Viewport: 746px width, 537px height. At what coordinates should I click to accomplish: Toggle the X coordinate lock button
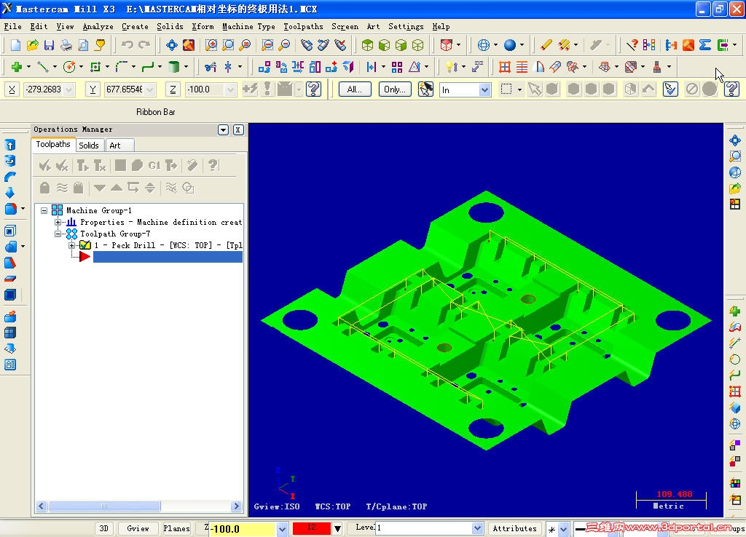(x=12, y=89)
